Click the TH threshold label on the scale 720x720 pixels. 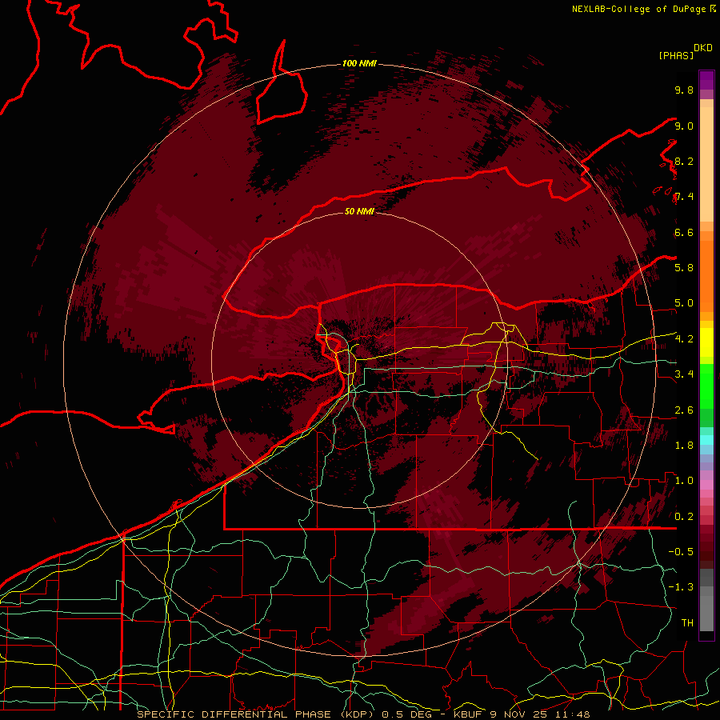(x=687, y=622)
